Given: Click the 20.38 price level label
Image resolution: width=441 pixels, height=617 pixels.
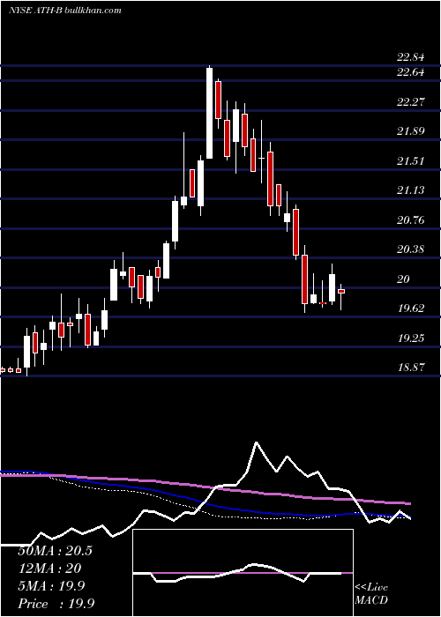Looking at the screenshot, I should [x=411, y=249].
